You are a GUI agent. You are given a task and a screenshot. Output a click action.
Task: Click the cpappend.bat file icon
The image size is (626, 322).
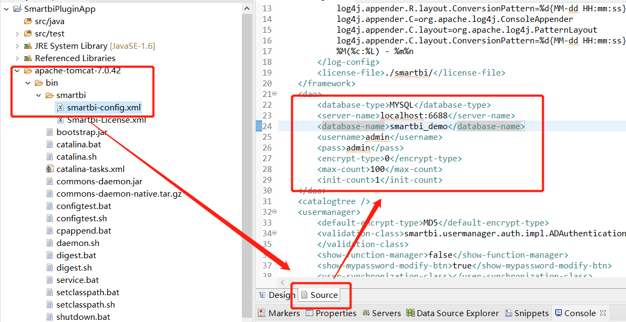tap(49, 231)
